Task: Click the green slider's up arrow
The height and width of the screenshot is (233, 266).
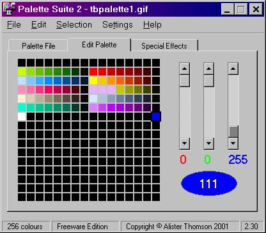Action: (209, 68)
